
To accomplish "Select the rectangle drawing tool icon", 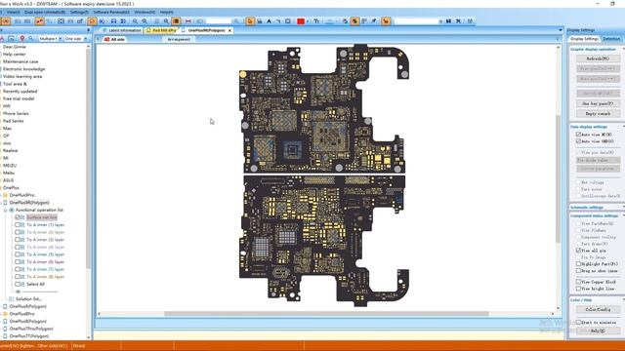I will click(287, 21).
